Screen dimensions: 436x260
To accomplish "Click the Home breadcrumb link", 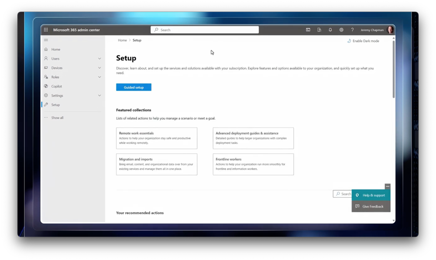I will pos(122,40).
